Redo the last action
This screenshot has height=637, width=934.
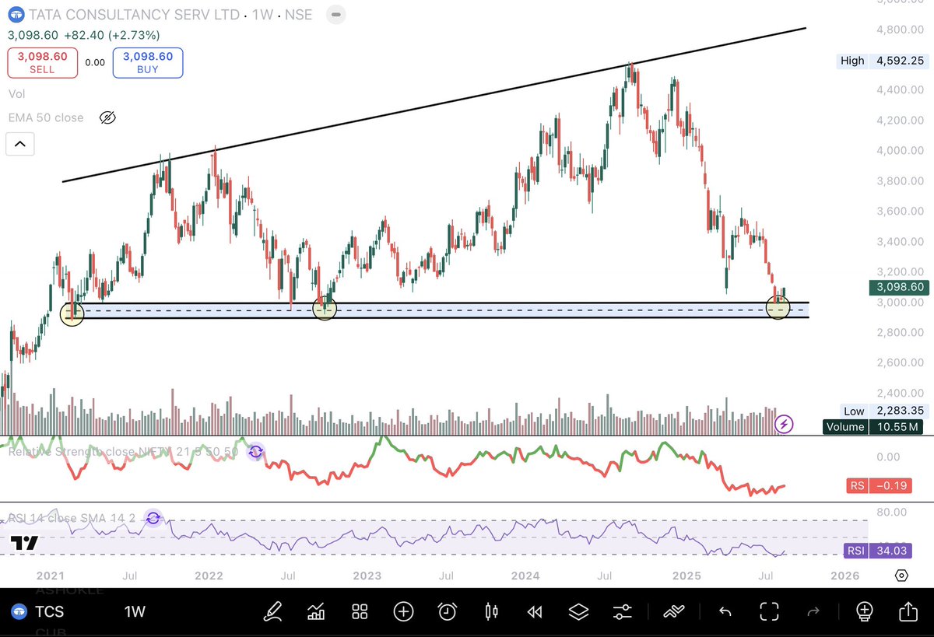pyautogui.click(x=813, y=611)
